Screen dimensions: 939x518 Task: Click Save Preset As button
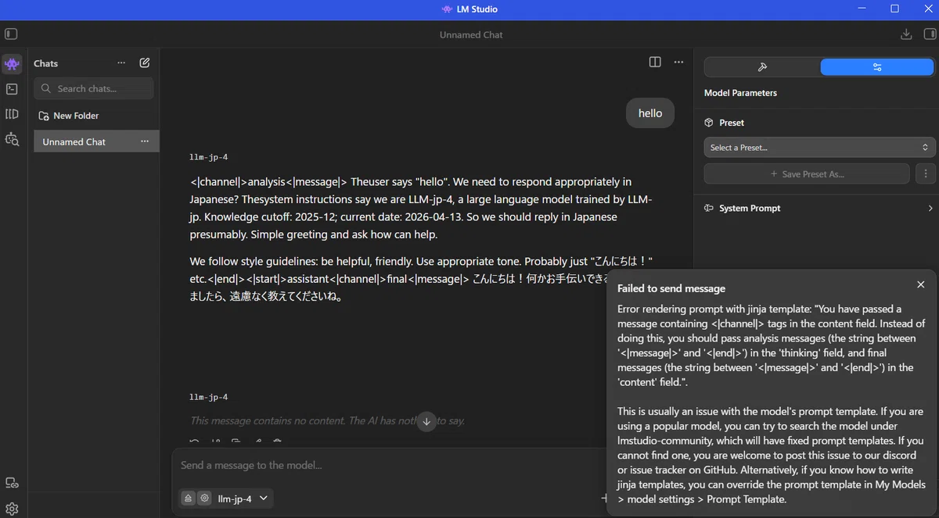pos(807,174)
